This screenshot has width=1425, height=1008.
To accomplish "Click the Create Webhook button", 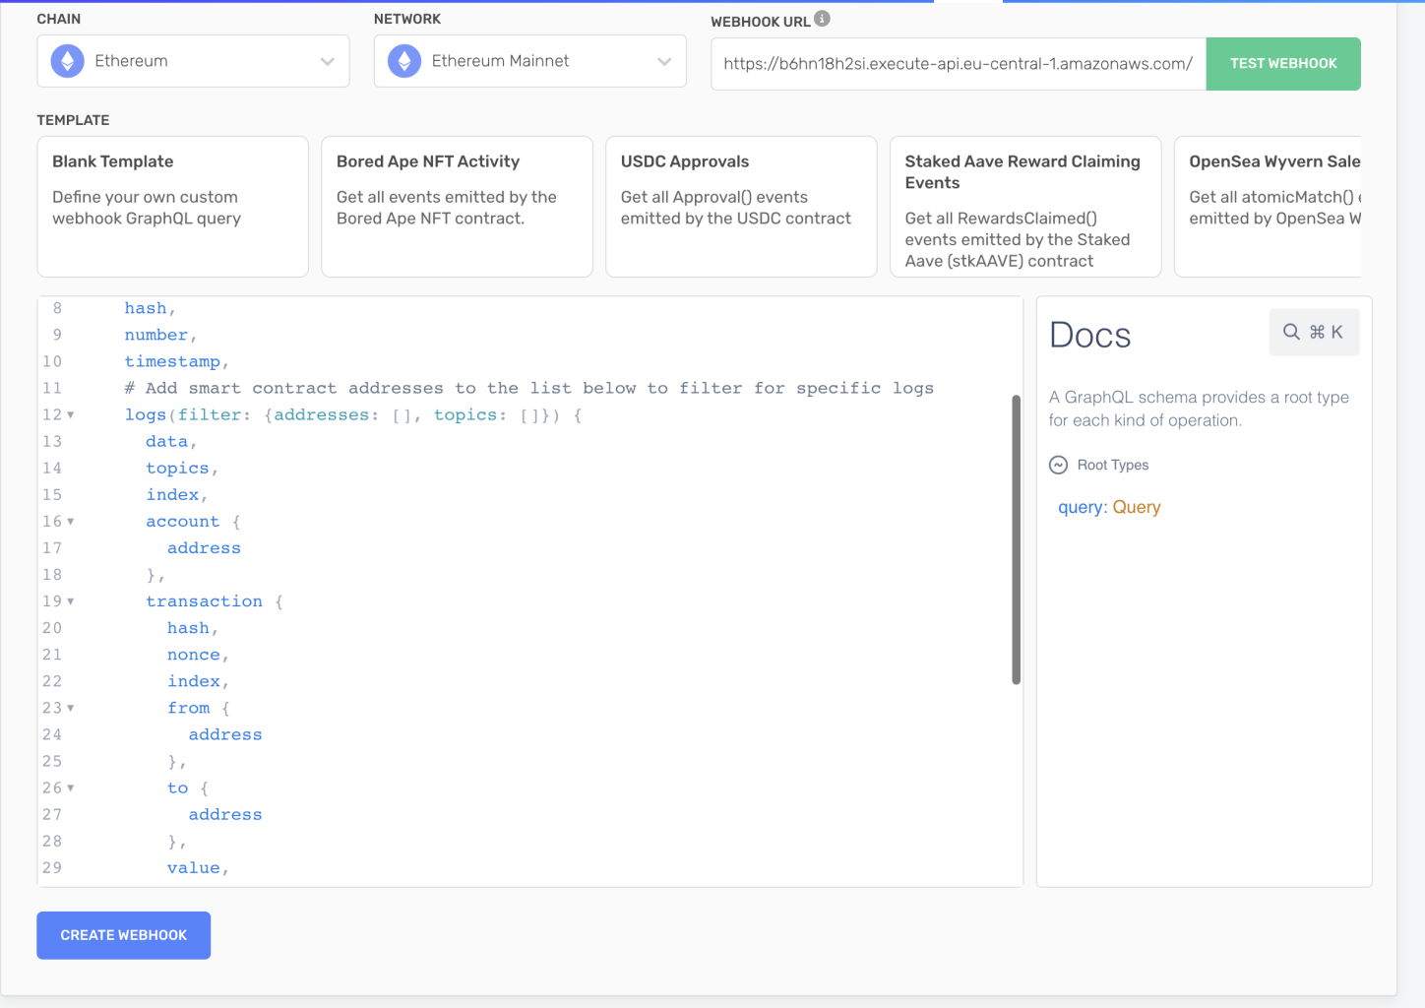I will [124, 935].
